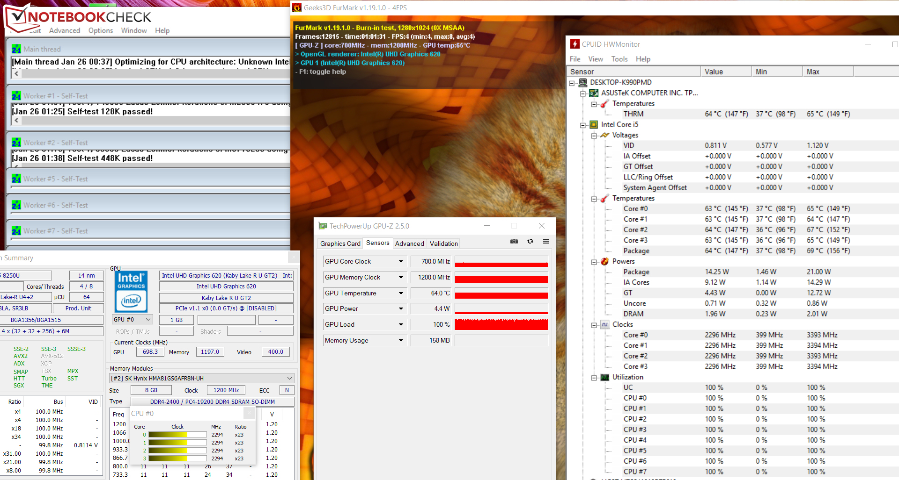The image size is (899, 480).
Task: Click the Sensor column header
Action: click(x=634, y=72)
